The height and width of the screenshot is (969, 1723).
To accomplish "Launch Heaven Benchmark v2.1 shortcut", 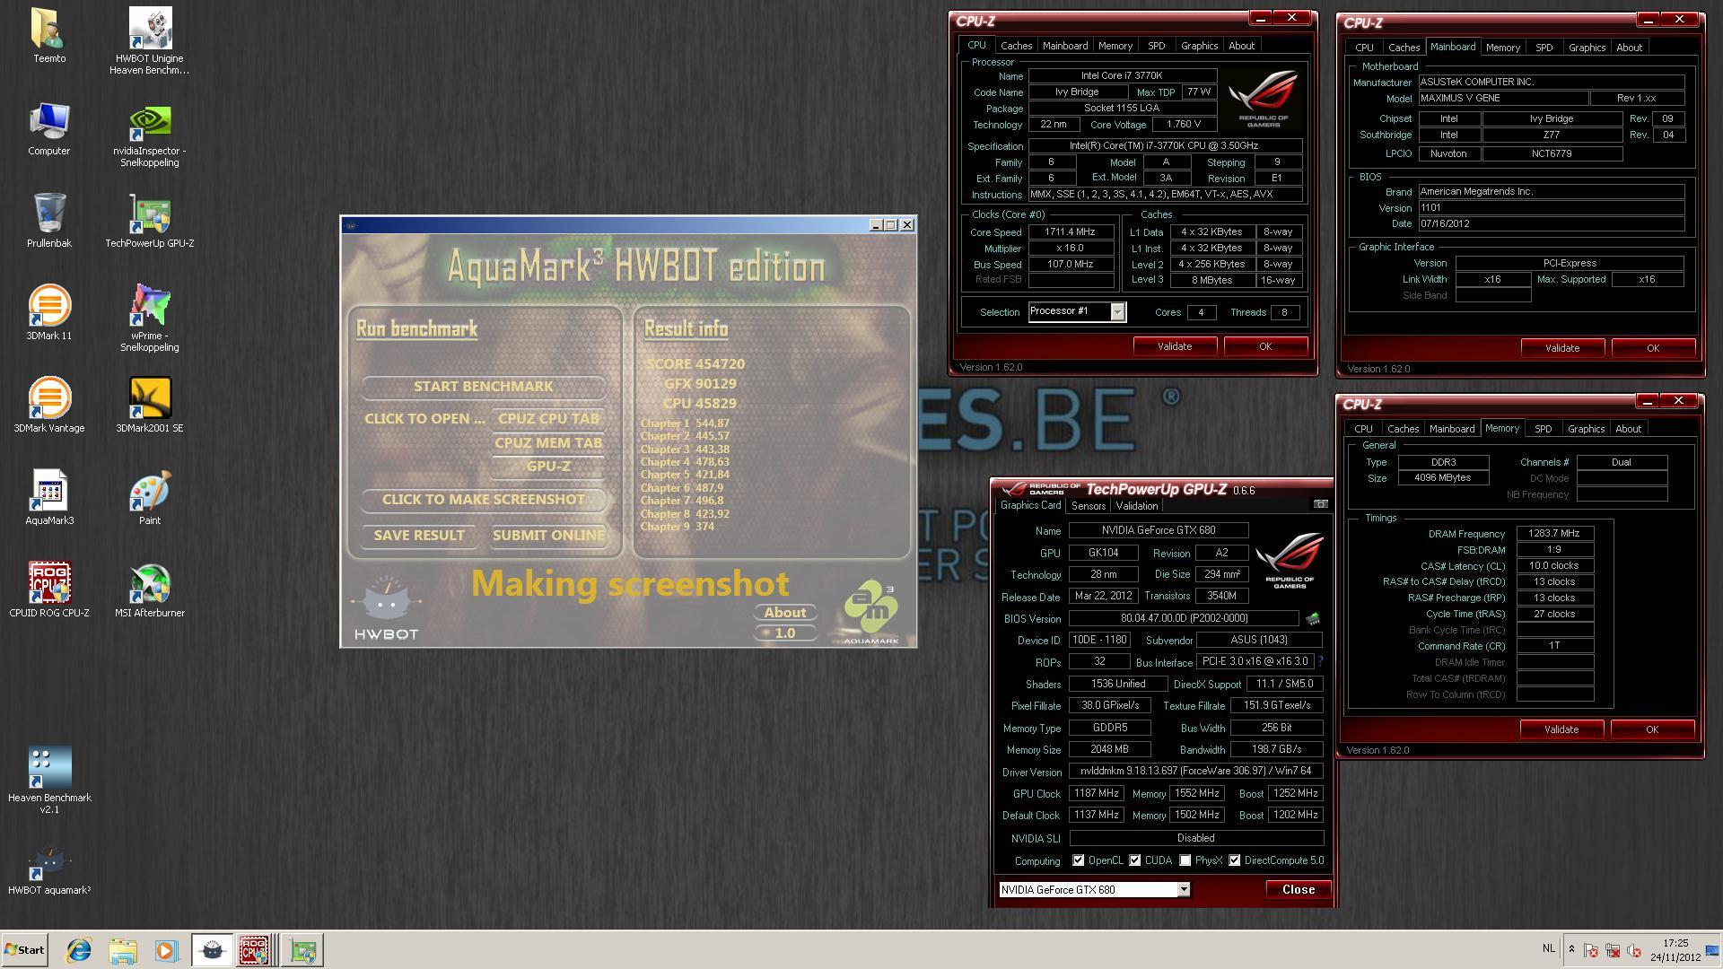I will tap(48, 781).
